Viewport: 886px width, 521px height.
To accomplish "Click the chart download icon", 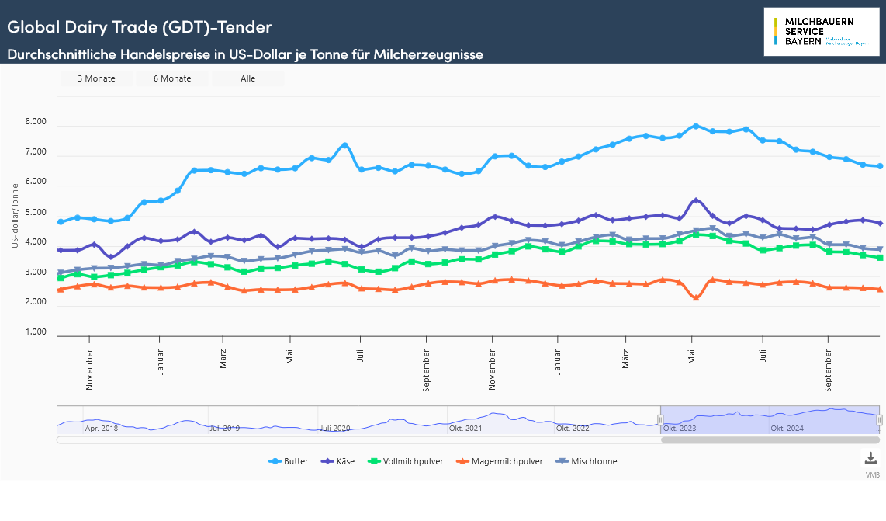I will point(870,458).
